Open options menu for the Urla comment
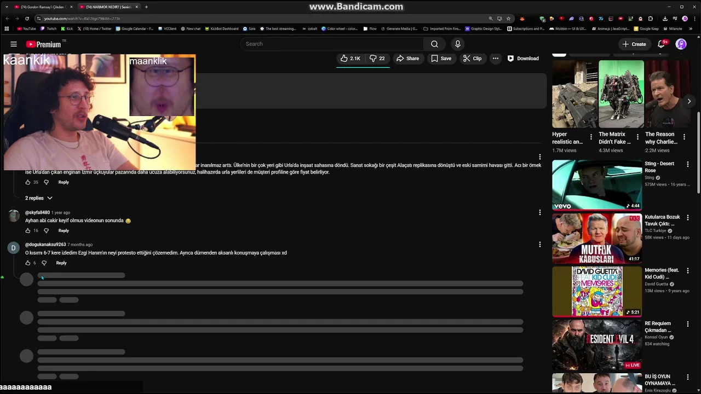This screenshot has width=701, height=394. (x=539, y=157)
